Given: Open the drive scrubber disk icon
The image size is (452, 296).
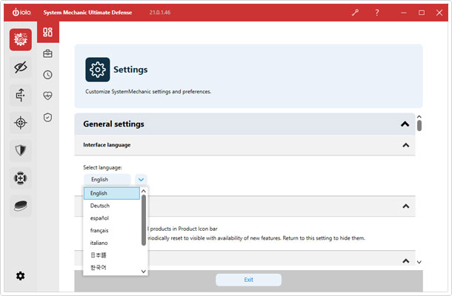Looking at the screenshot, I should point(21,206).
